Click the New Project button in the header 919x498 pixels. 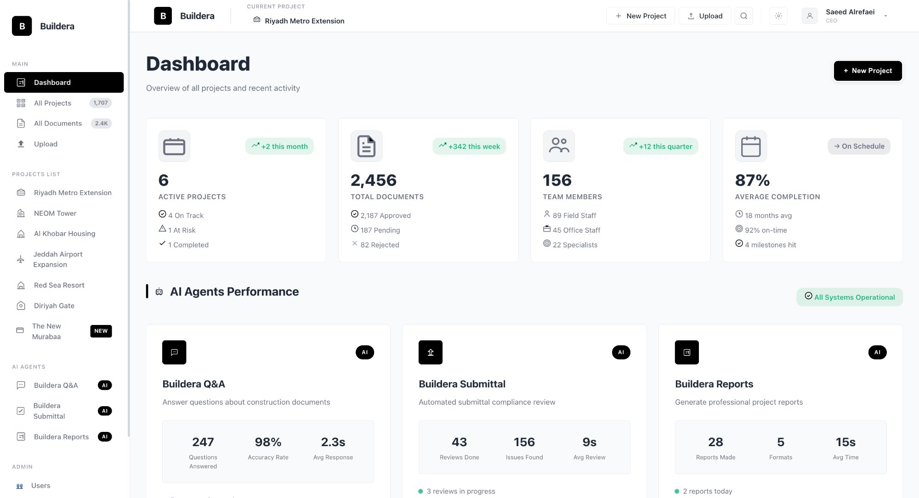pyautogui.click(x=641, y=16)
